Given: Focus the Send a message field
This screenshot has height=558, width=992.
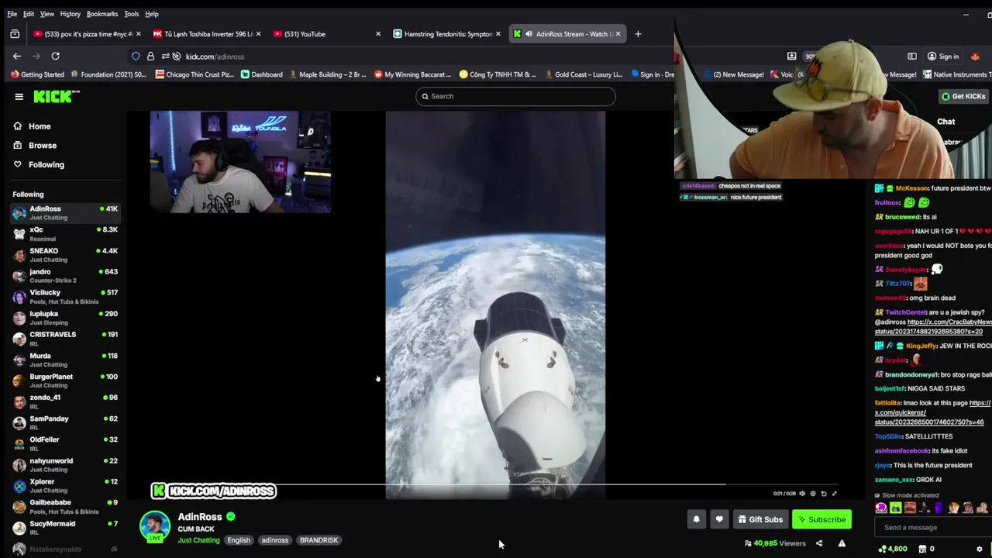Looking at the screenshot, I should pos(932,527).
